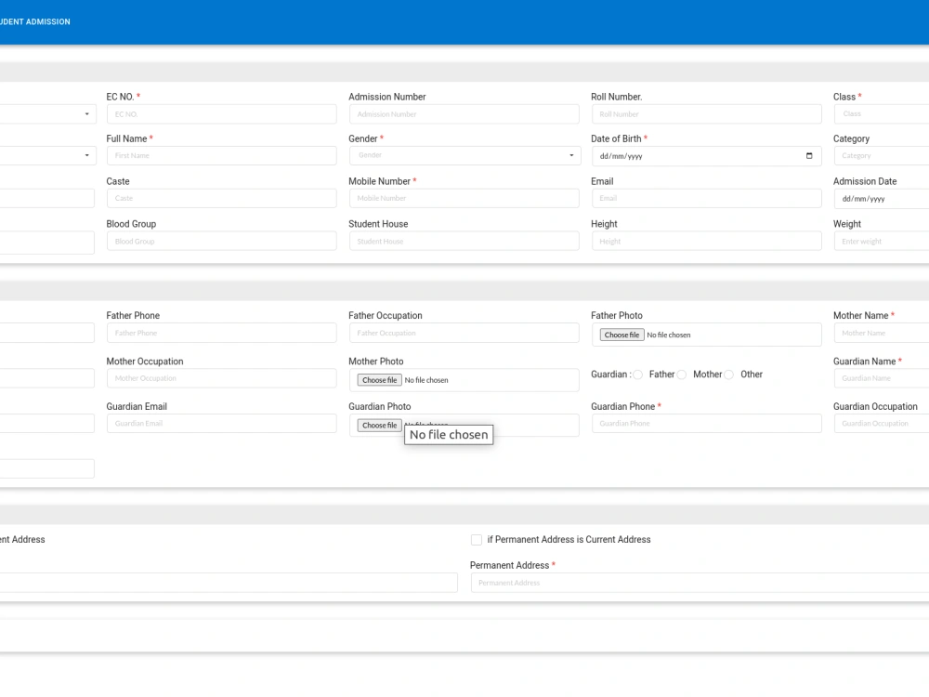Focus the Height input field
The height and width of the screenshot is (697, 929).
(706, 241)
